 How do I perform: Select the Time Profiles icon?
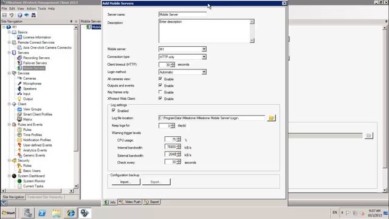pos(19,135)
